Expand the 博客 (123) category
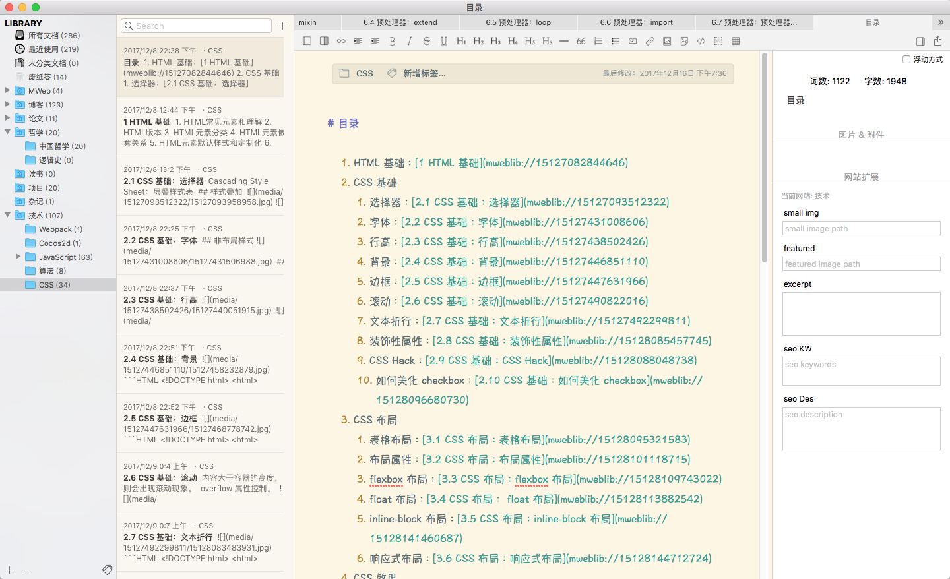 coord(8,104)
